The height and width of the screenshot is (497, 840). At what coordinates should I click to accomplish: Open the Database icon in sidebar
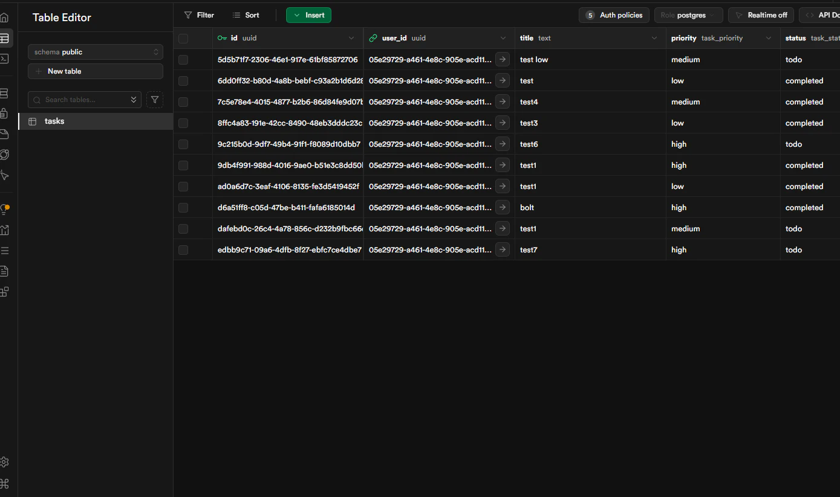pyautogui.click(x=4, y=93)
